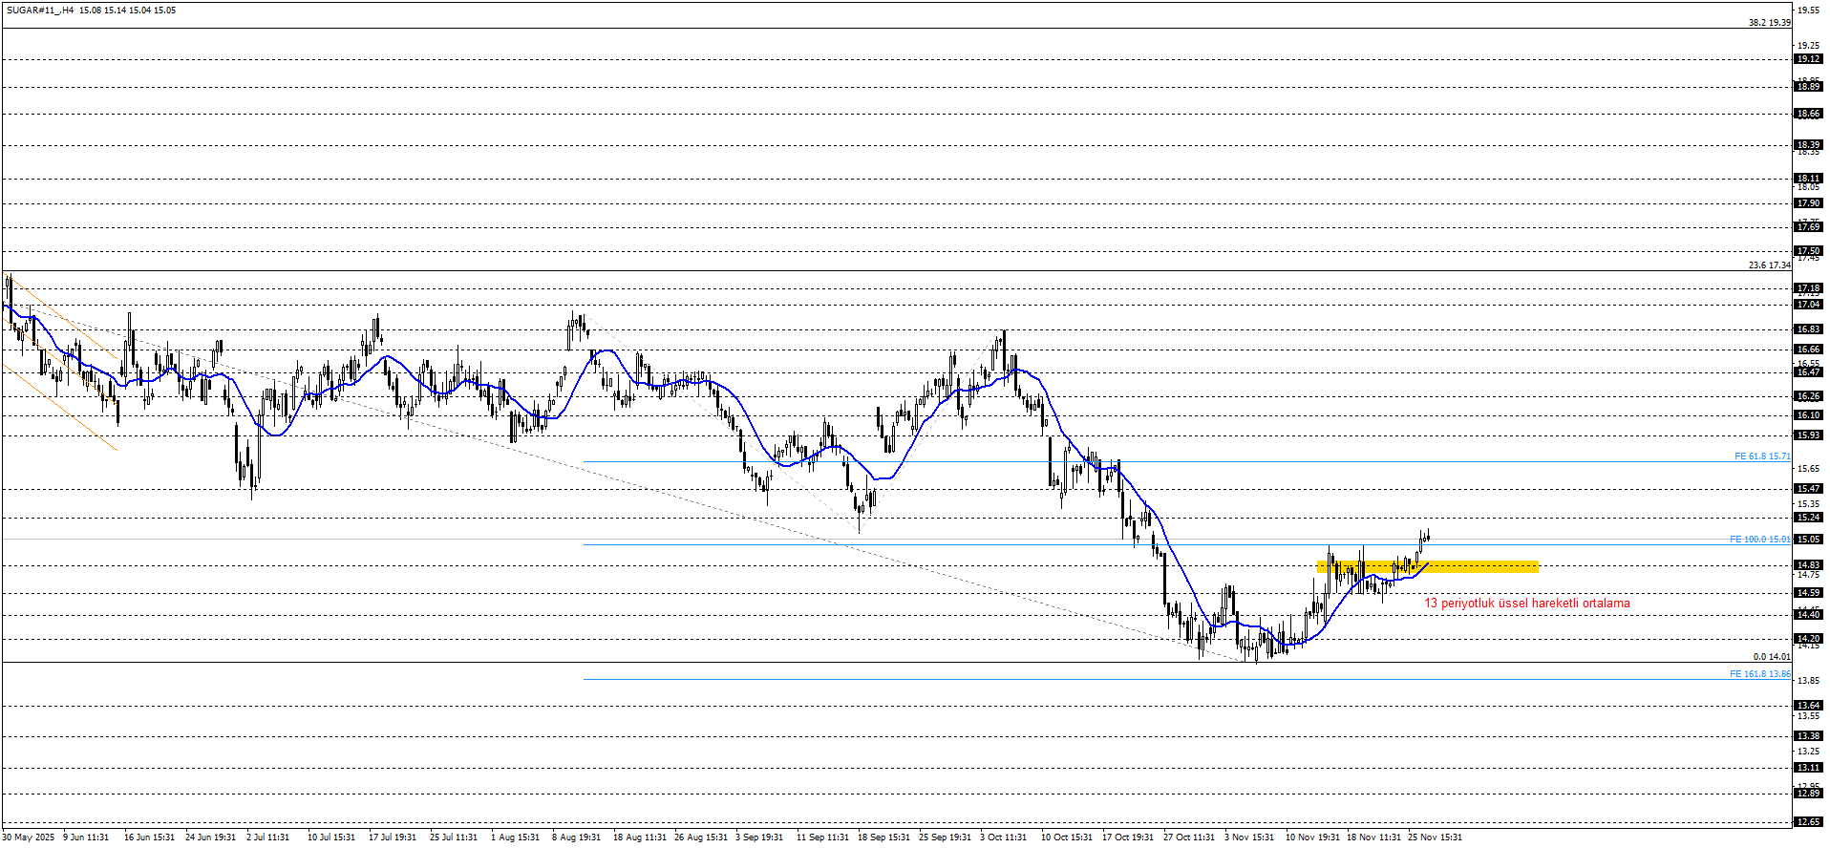The width and height of the screenshot is (1830, 848).
Task: Select the 19.12 price level tag
Action: [1808, 59]
